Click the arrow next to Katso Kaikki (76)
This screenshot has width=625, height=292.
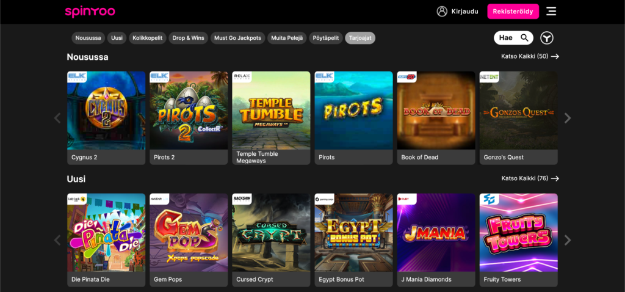pyautogui.click(x=555, y=179)
